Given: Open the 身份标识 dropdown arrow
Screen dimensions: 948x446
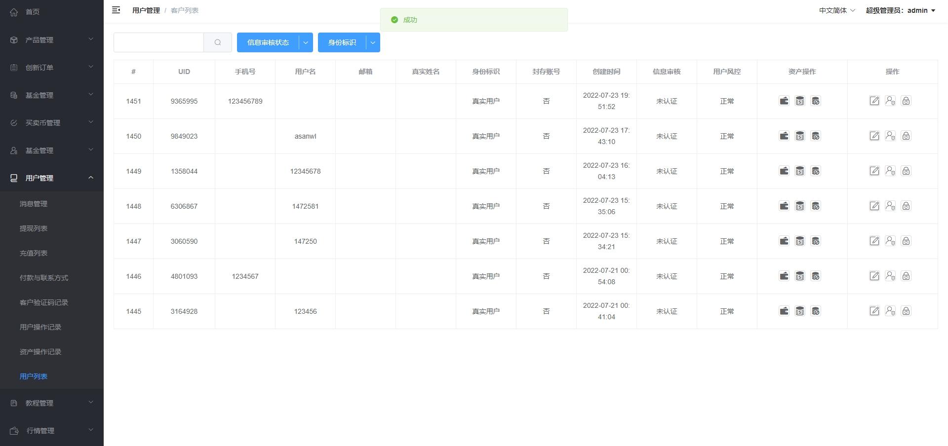Looking at the screenshot, I should 373,42.
